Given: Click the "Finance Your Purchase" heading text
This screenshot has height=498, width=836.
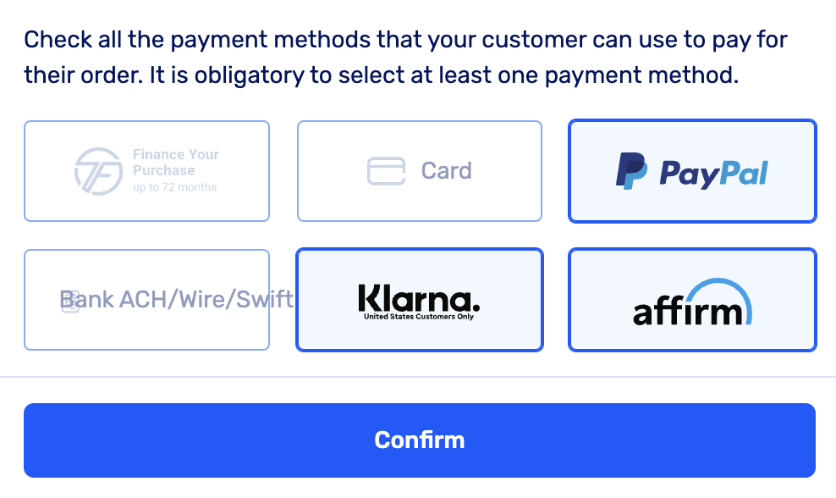Looking at the screenshot, I should pyautogui.click(x=175, y=162).
